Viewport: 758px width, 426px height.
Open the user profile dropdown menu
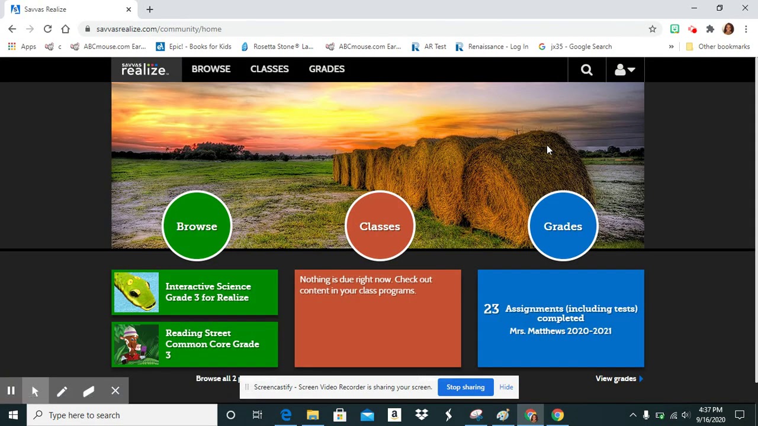point(625,70)
